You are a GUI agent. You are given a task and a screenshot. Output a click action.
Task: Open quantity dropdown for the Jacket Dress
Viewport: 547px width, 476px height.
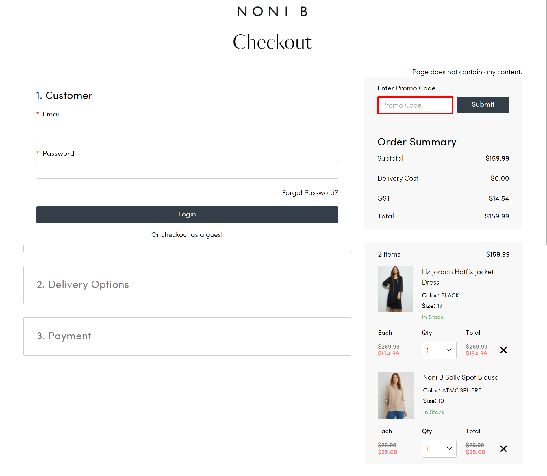pos(439,350)
